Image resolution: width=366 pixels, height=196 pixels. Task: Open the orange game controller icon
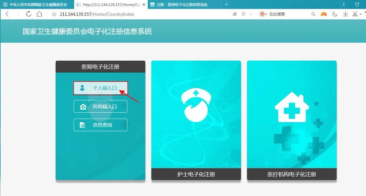(x=324, y=14)
